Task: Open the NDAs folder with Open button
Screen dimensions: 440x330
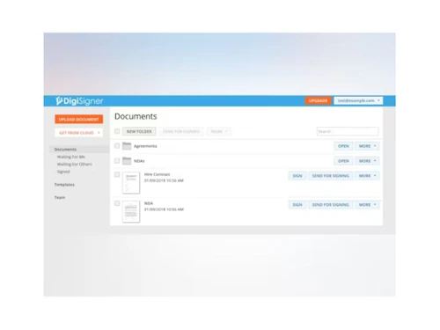Action: pos(343,161)
